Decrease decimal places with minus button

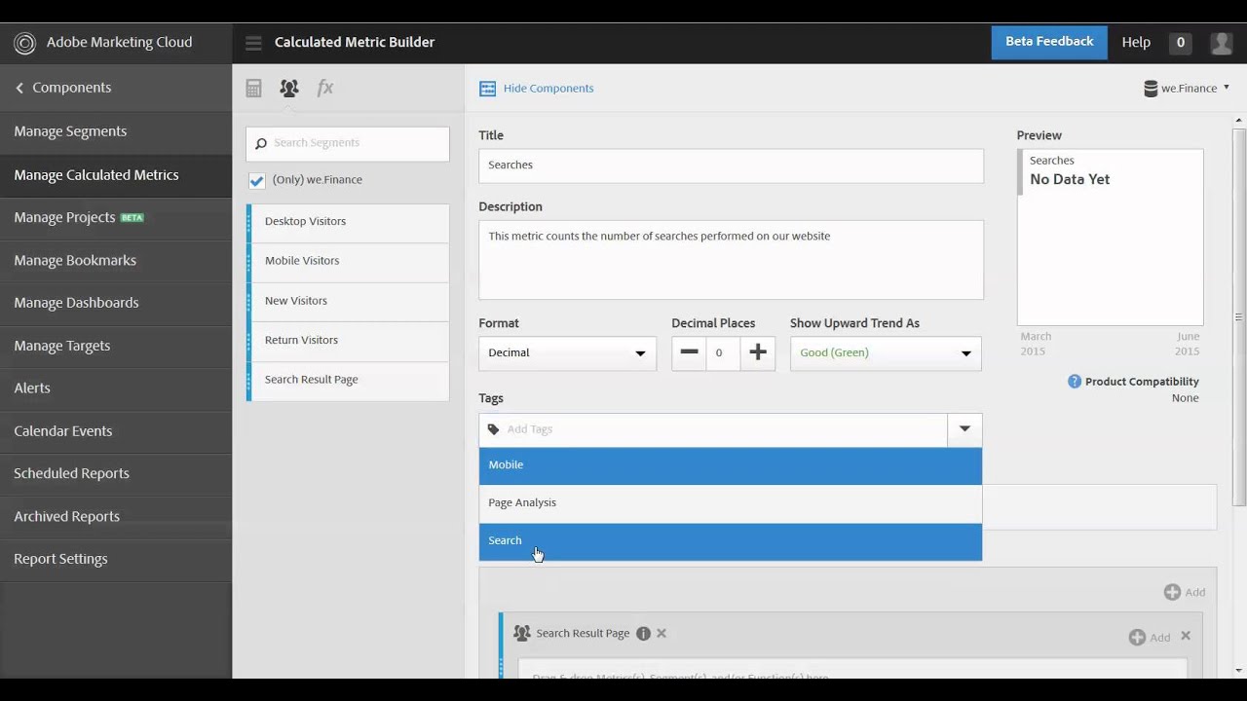(689, 352)
